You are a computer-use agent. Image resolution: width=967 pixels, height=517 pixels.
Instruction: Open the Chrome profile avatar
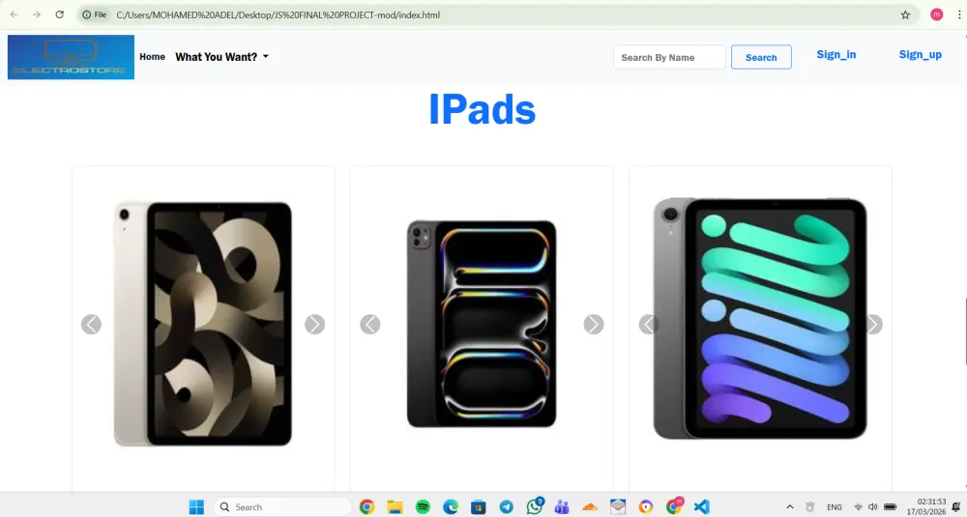pyautogui.click(x=936, y=14)
